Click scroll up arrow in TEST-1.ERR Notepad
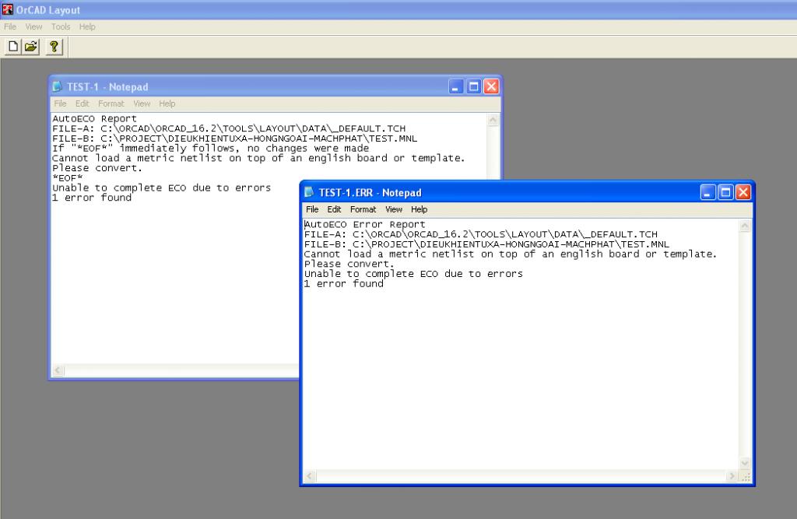The image size is (797, 519). click(x=745, y=226)
